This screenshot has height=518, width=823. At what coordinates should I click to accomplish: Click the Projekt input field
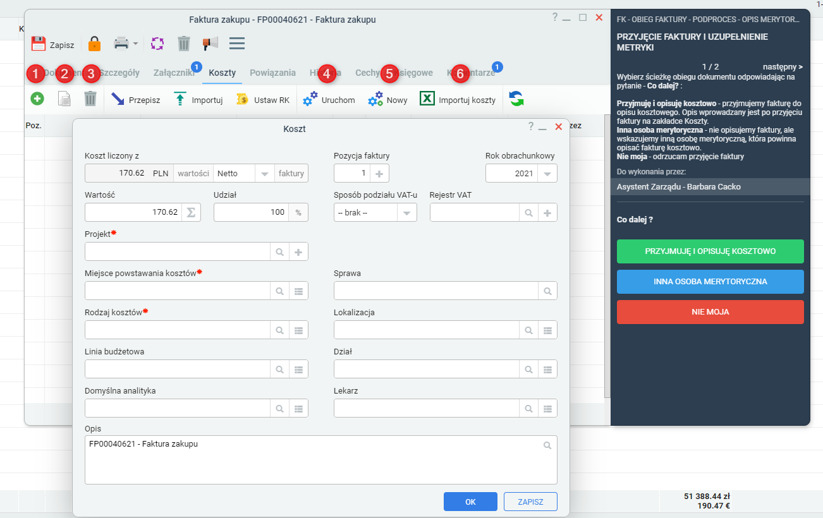pyautogui.click(x=178, y=251)
